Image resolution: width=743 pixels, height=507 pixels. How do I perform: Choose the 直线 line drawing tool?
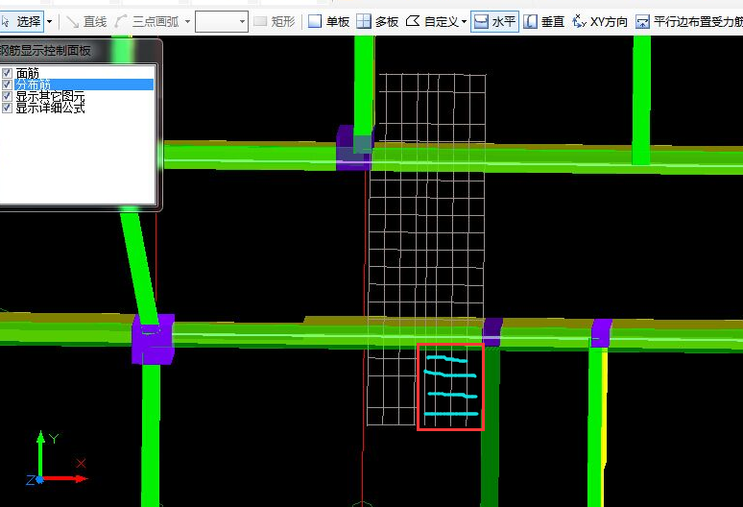[86, 22]
